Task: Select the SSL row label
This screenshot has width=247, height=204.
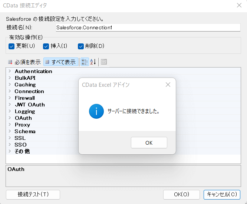Action: [20, 138]
